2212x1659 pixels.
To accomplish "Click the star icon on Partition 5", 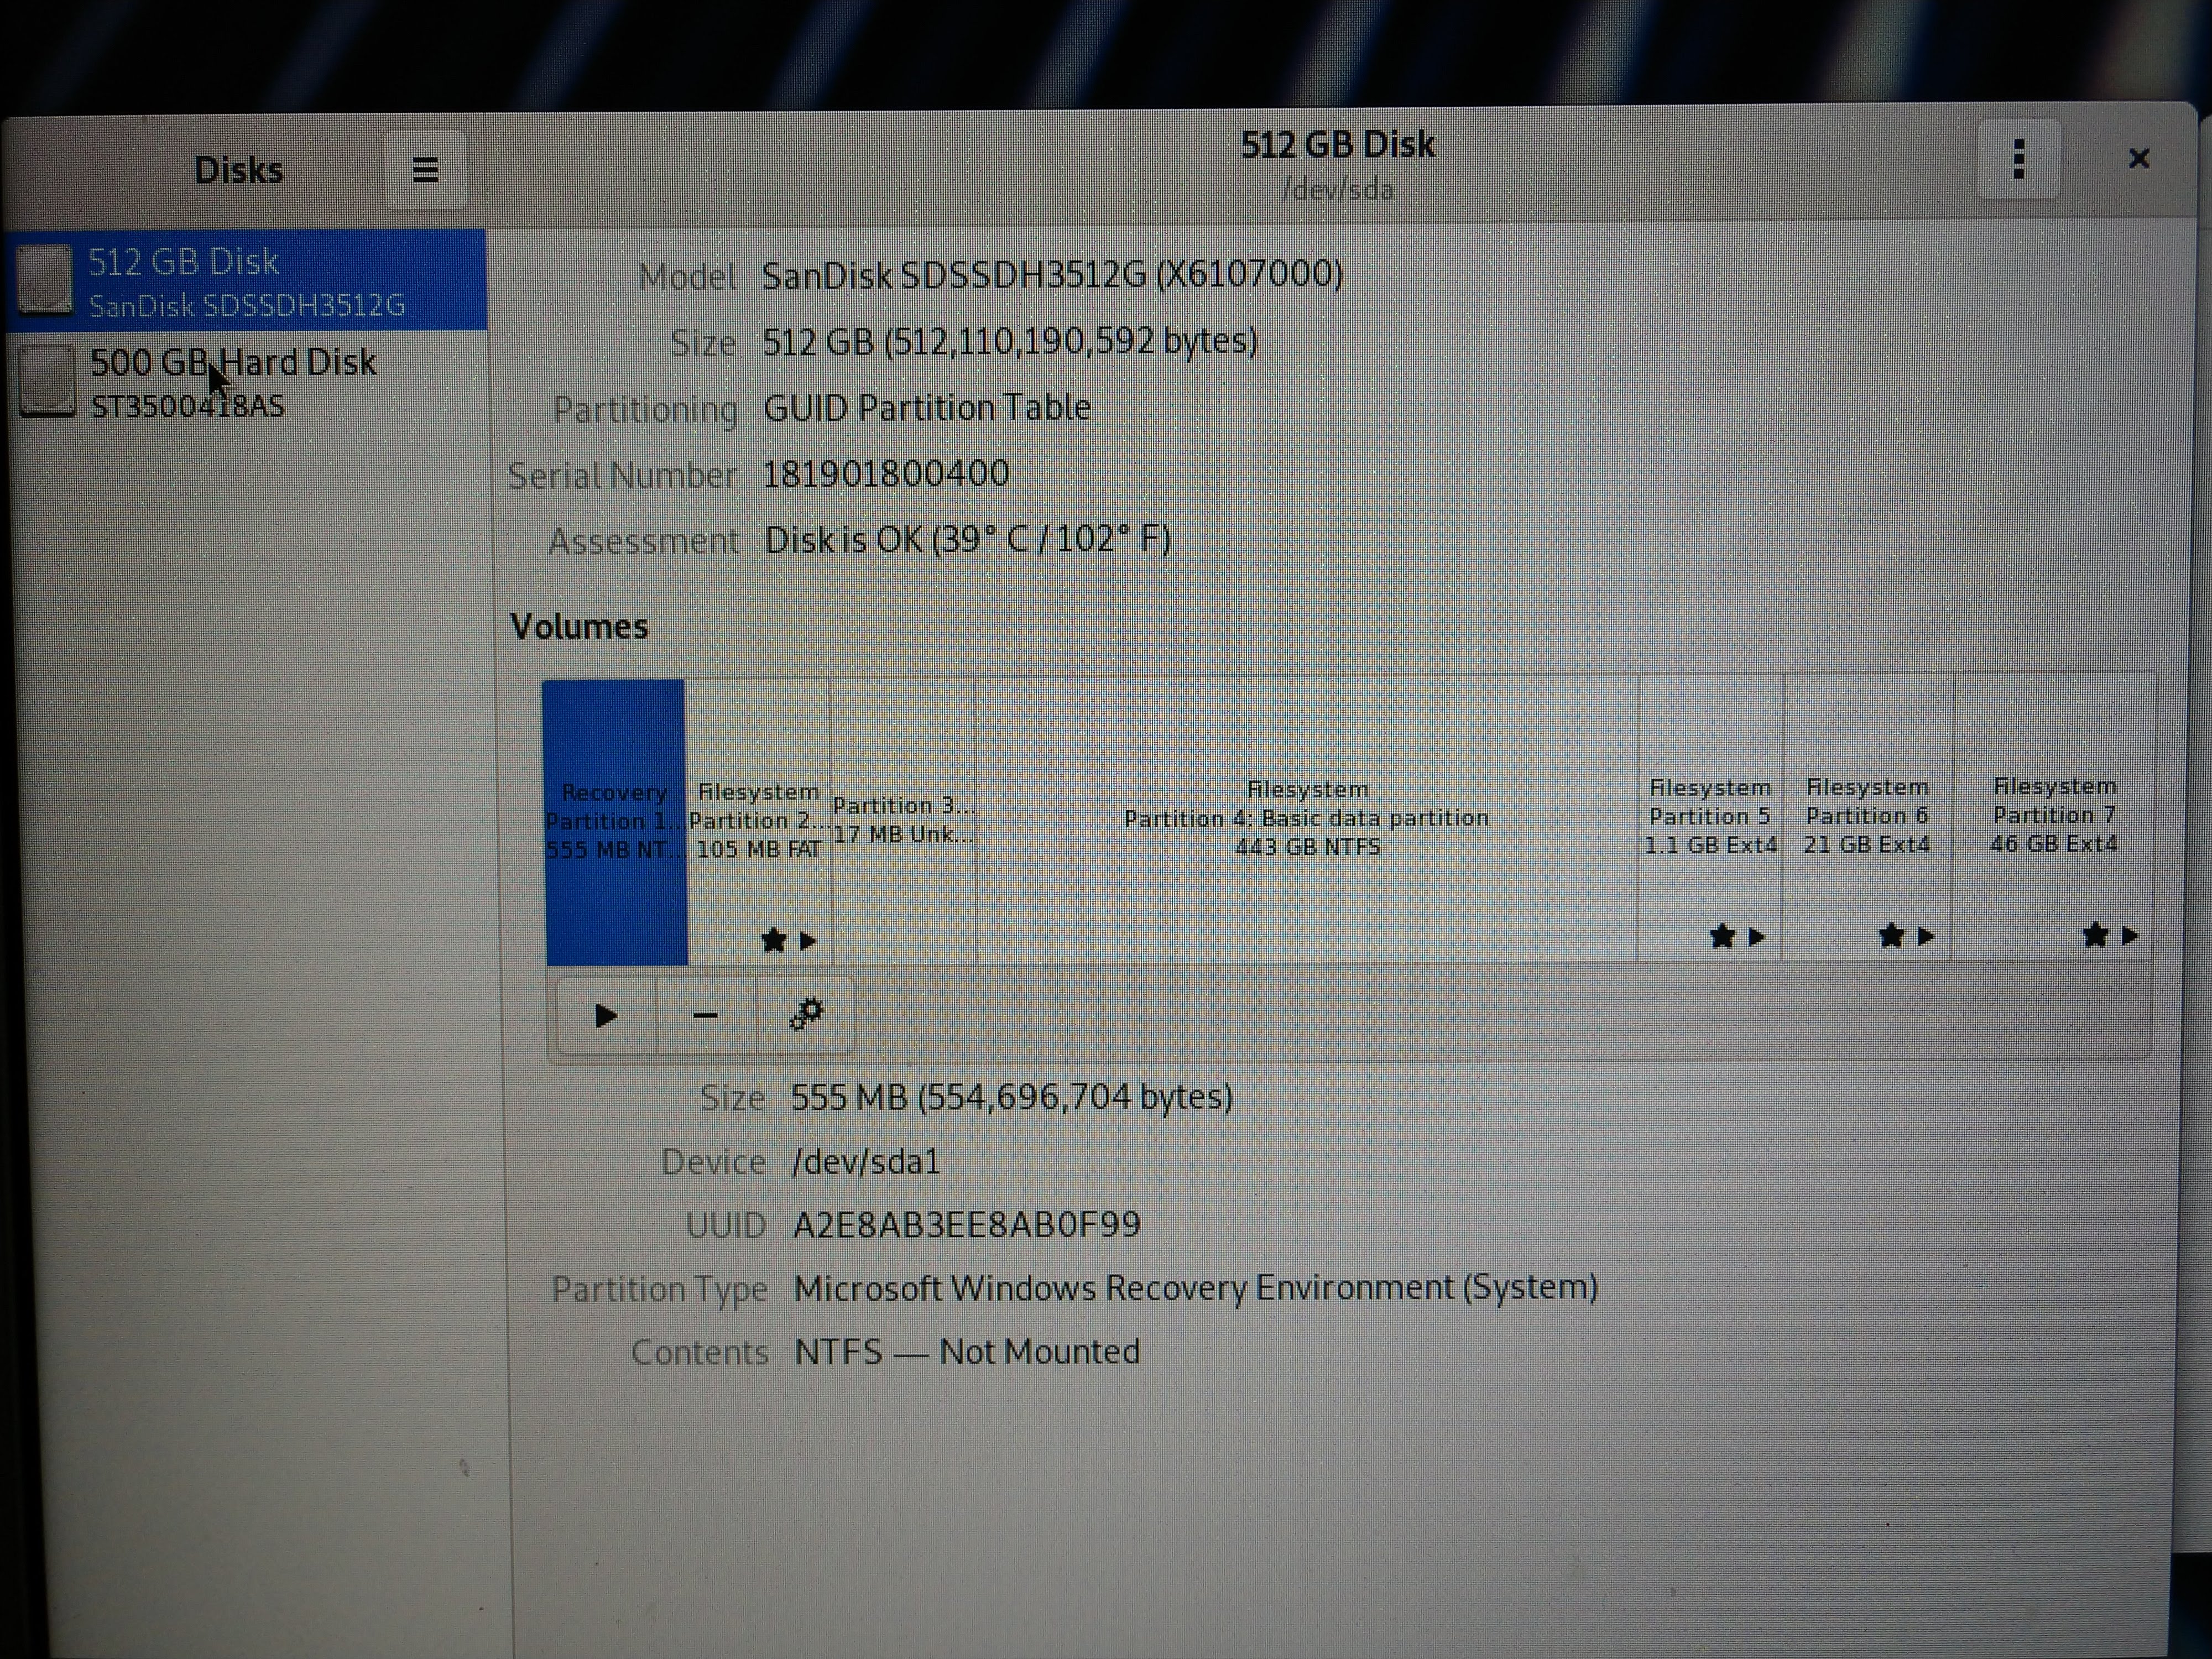I will coord(1722,936).
